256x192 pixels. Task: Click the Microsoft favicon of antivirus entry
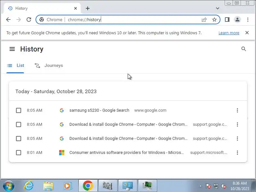click(x=62, y=153)
